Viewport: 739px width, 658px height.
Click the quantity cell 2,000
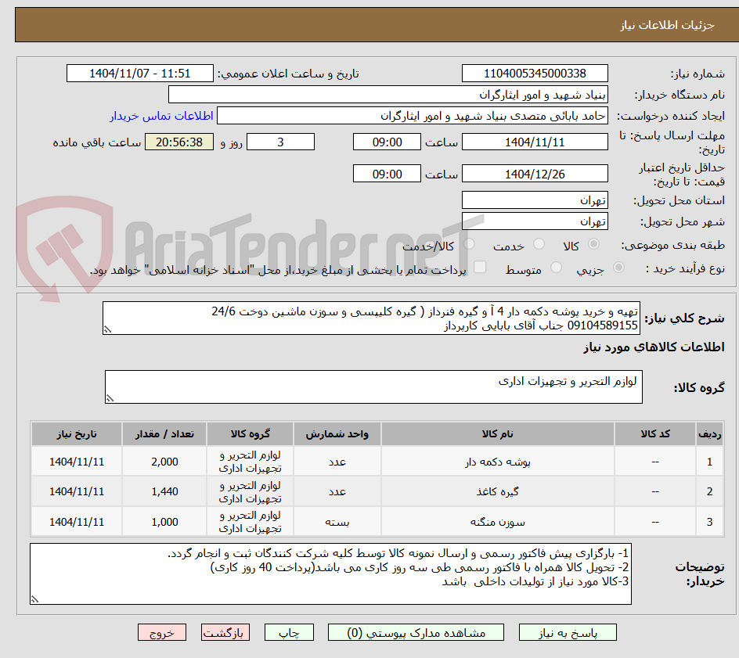pos(164,462)
